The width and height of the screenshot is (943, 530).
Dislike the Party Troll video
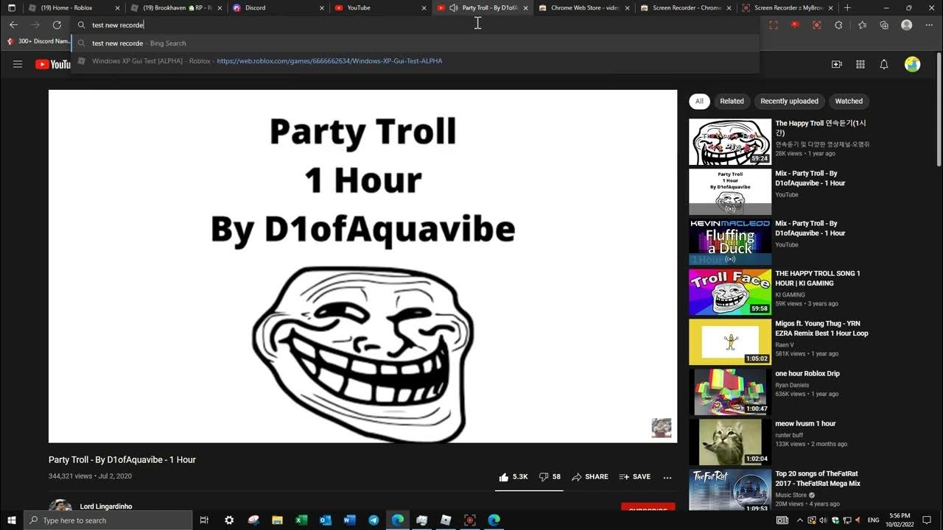point(550,477)
